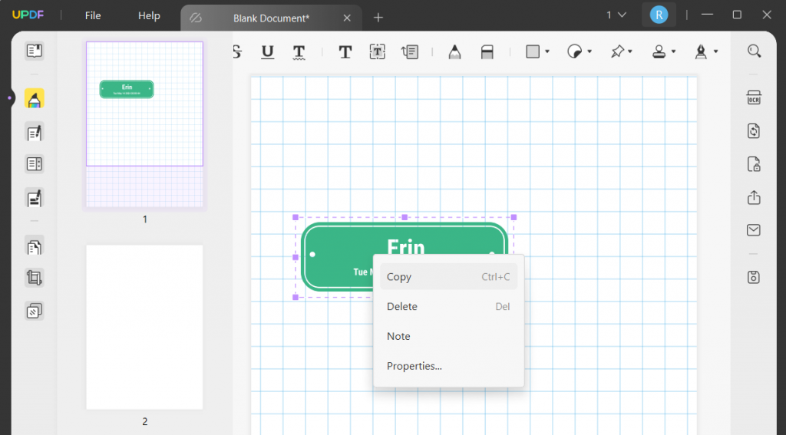Toggle the Underline text markup tool
The image size is (786, 435).
267,51
